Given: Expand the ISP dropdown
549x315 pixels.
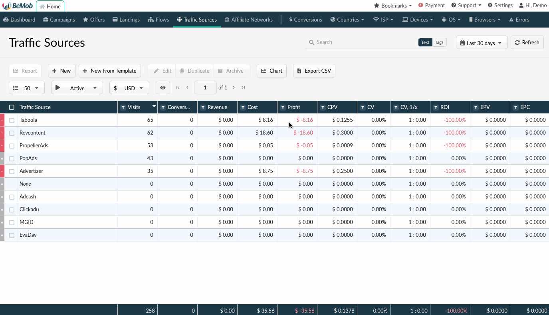Looking at the screenshot, I should pos(383,20).
